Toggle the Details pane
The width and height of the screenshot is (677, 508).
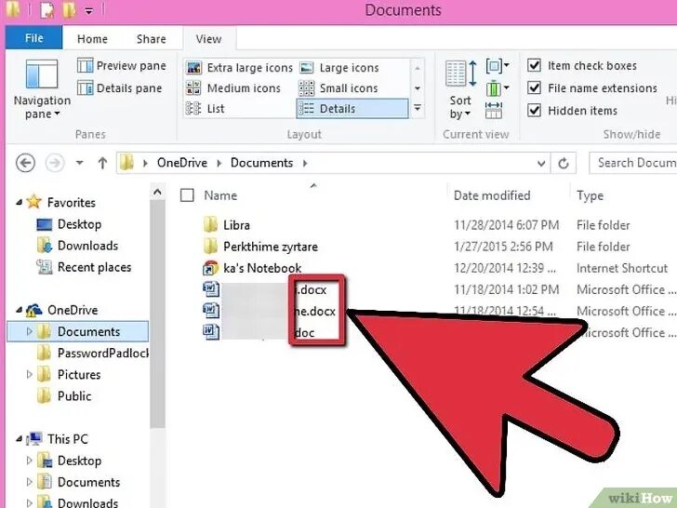point(120,88)
